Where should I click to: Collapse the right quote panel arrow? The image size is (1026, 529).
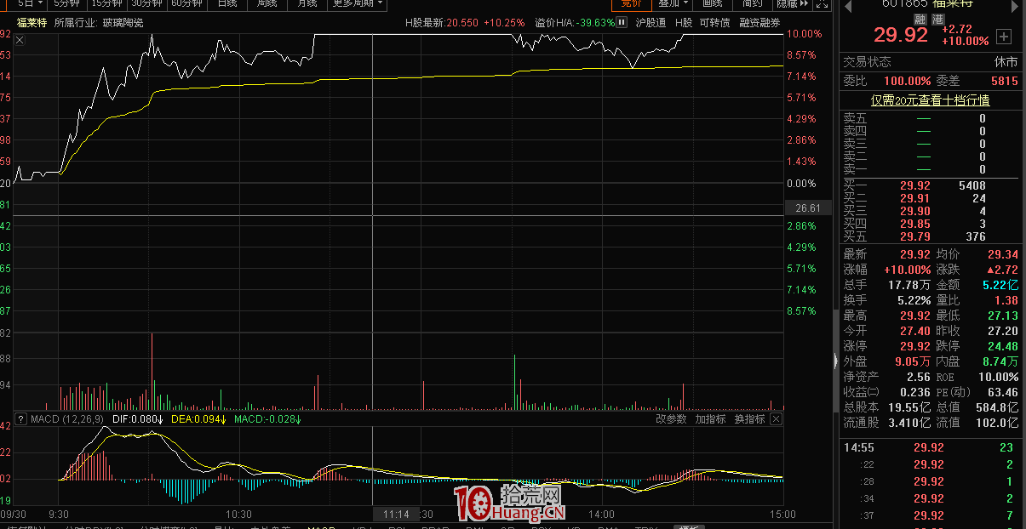(x=834, y=361)
